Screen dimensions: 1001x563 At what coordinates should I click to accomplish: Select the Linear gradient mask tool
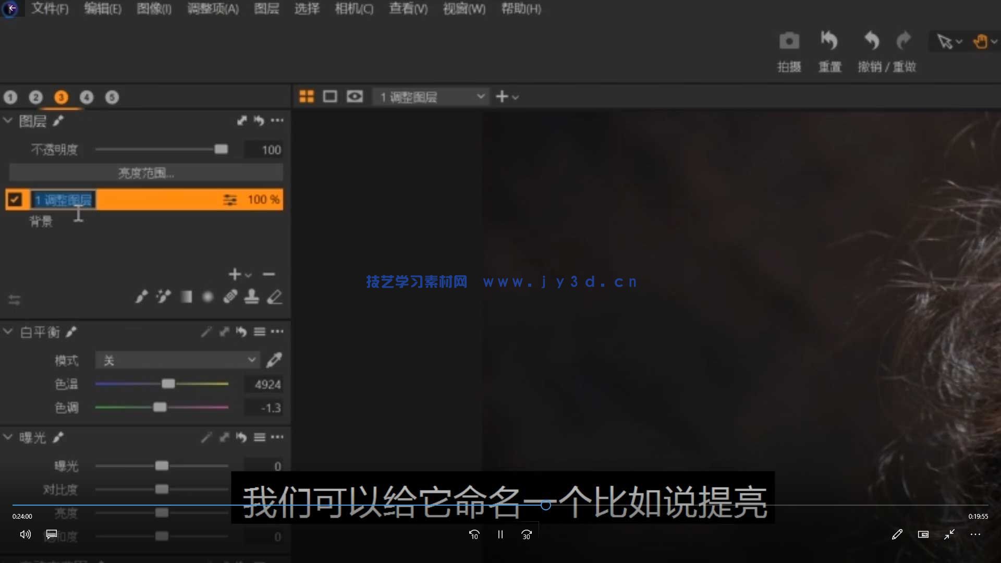click(186, 296)
